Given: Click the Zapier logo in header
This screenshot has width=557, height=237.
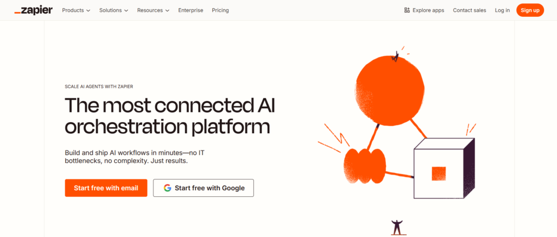Looking at the screenshot, I should tap(33, 10).
